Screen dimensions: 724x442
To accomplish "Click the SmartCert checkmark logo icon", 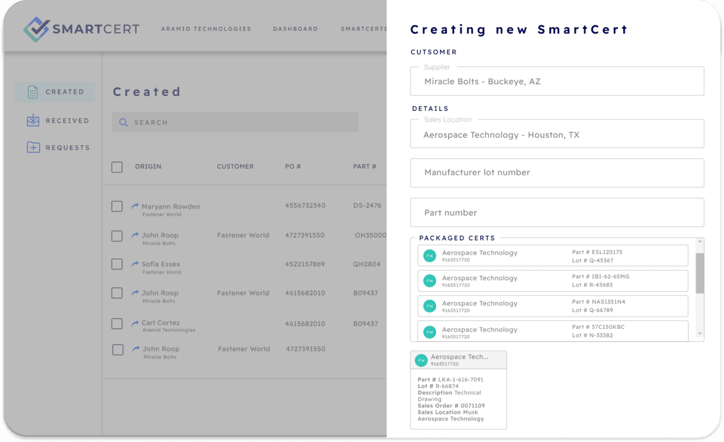I will pos(35,27).
